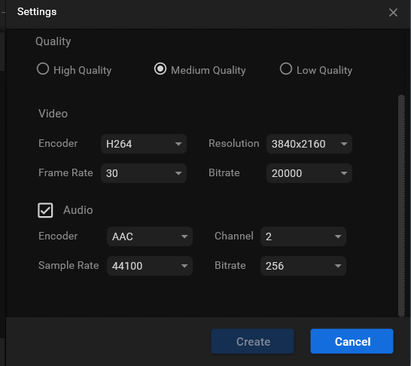This screenshot has width=411, height=366.
Task: Close the Settings dialog with X
Action: [x=393, y=12]
